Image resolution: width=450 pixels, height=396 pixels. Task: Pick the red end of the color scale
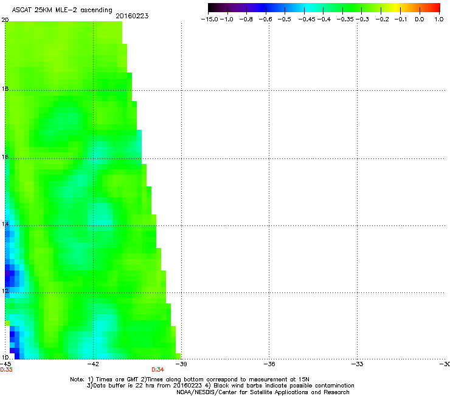[435, 8]
